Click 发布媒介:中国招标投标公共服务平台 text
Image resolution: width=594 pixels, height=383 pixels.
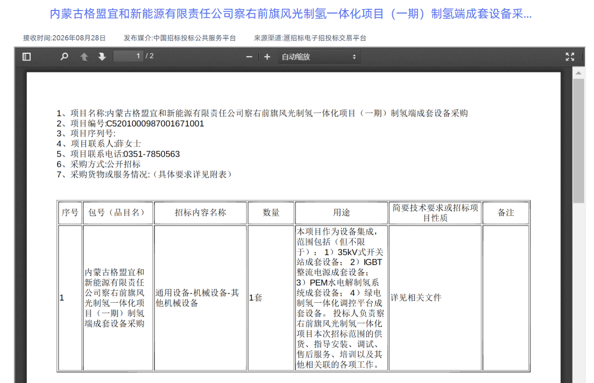[179, 38]
